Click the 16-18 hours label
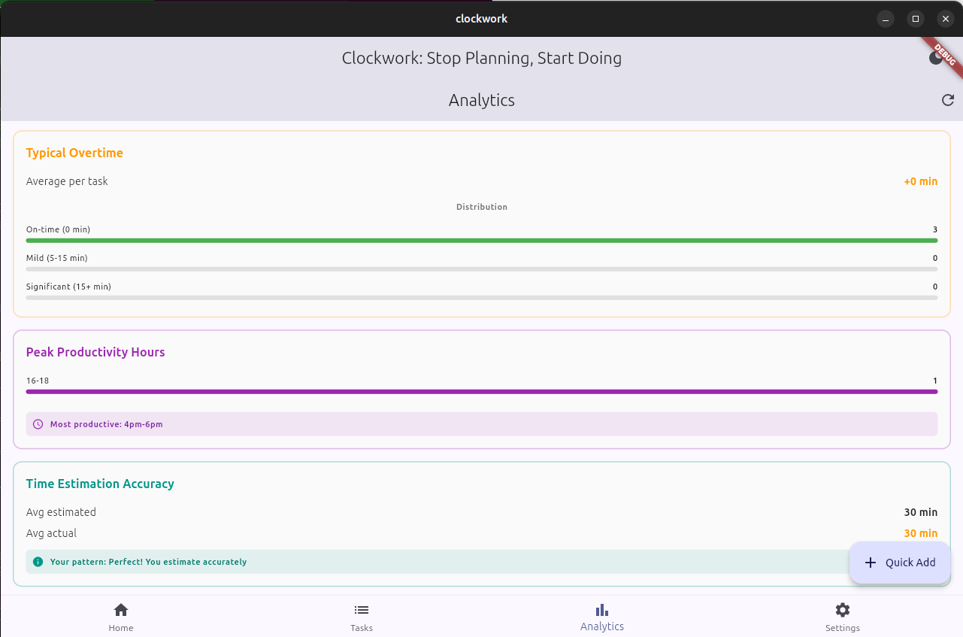This screenshot has height=637, width=963. pos(38,381)
